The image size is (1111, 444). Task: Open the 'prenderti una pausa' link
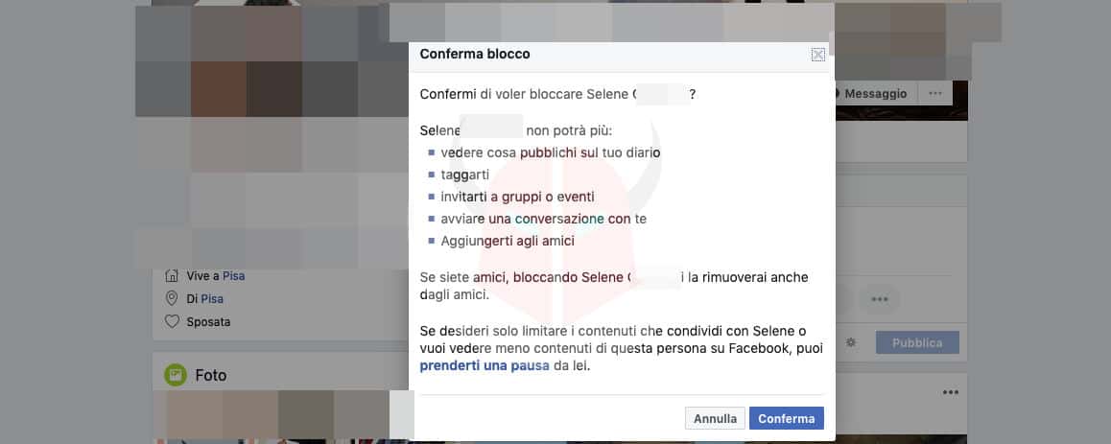(485, 365)
